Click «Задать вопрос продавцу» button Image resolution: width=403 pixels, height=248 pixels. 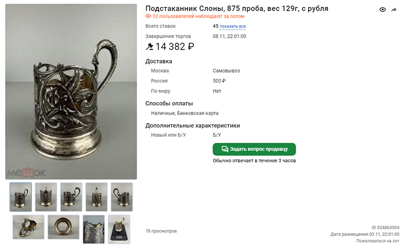(254, 149)
